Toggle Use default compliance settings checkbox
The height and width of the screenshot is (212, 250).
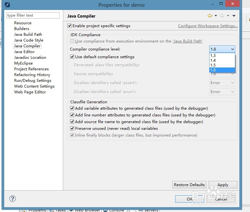pos(72,57)
